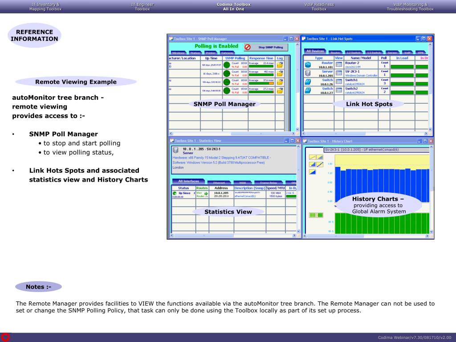Select Wireless tab in SNMP Poll Manager
456x342 pixels.
[x=178, y=53]
